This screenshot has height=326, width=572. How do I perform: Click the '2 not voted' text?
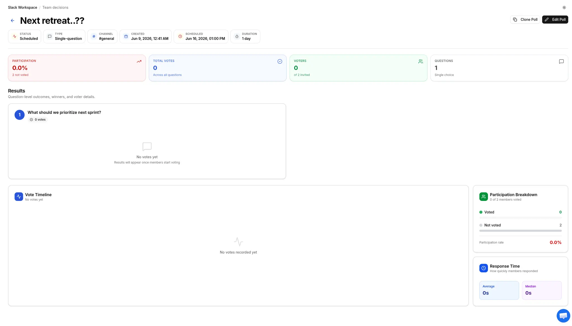point(20,75)
